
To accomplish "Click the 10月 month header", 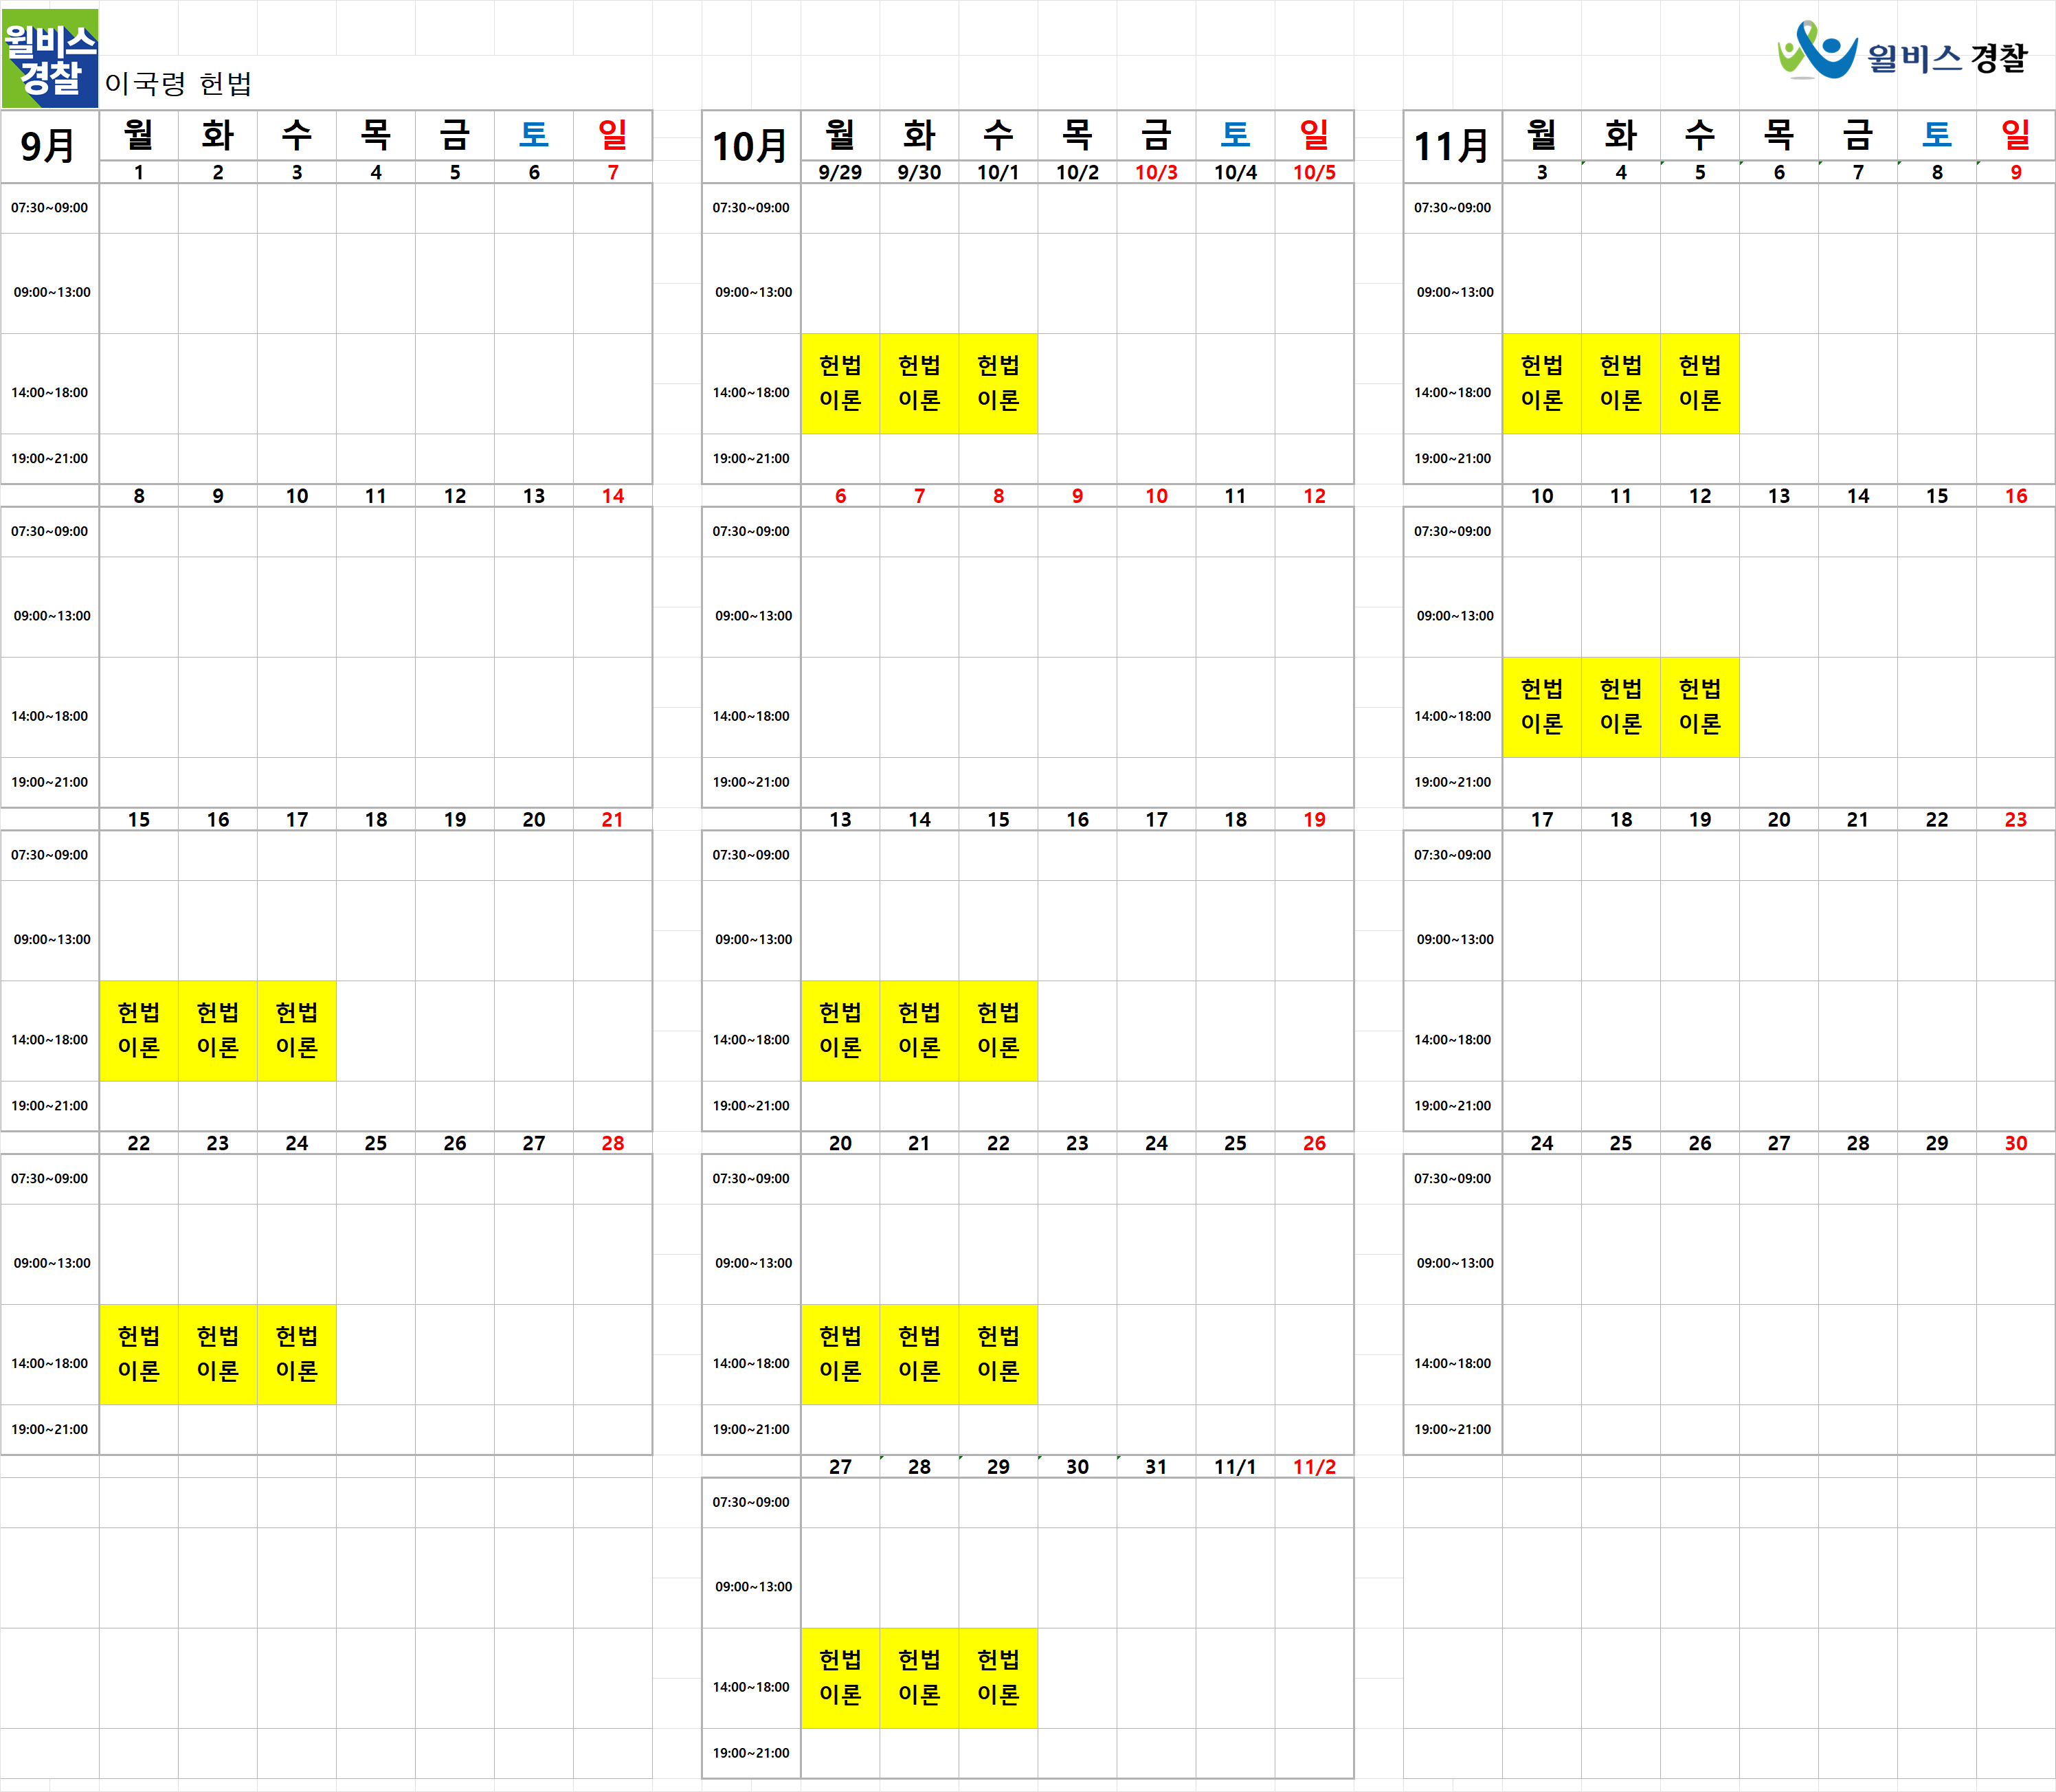I will tap(751, 146).
